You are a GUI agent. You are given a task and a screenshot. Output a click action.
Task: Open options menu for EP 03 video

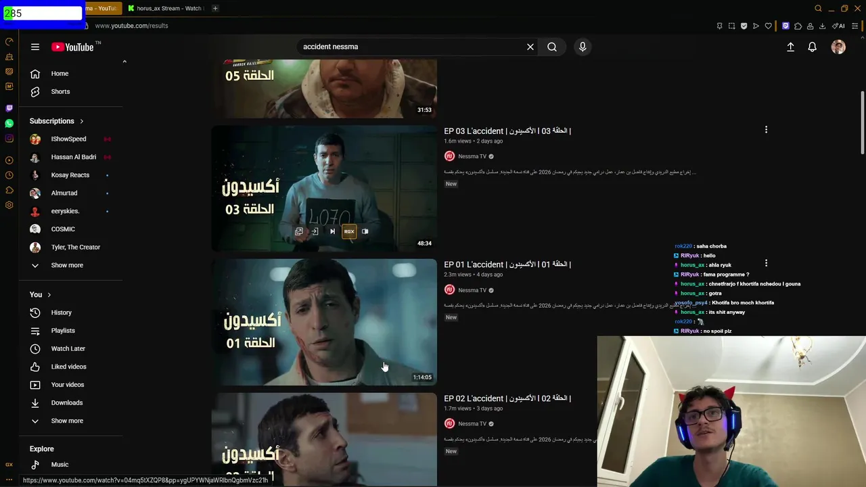coord(766,130)
